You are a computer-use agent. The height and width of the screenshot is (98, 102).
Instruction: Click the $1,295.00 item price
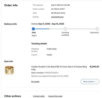(x=94, y=67)
